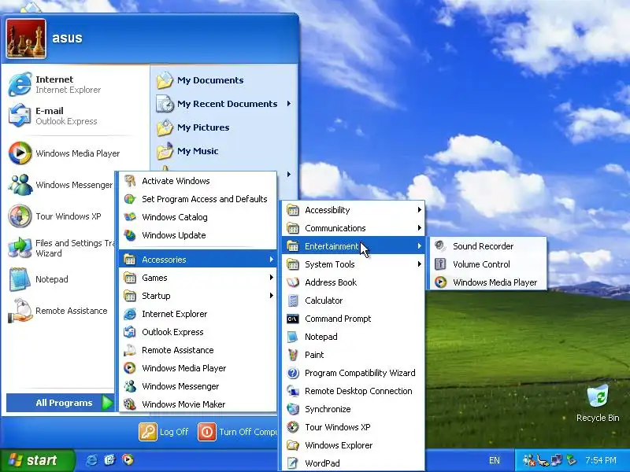Open Calculator in Accessories menu
The image size is (630, 472).
click(x=353, y=301)
